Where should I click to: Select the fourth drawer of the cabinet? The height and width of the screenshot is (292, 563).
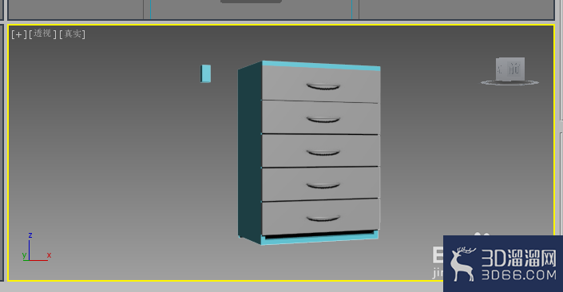pos(321,183)
